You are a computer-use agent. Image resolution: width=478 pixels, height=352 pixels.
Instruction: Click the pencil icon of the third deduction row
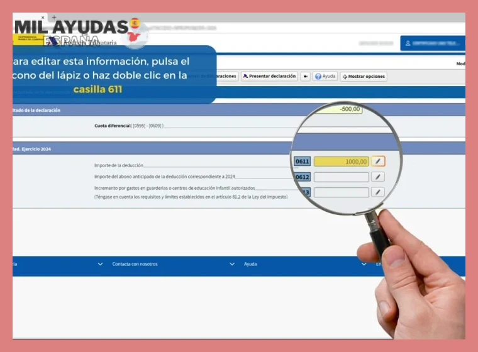coord(378,192)
